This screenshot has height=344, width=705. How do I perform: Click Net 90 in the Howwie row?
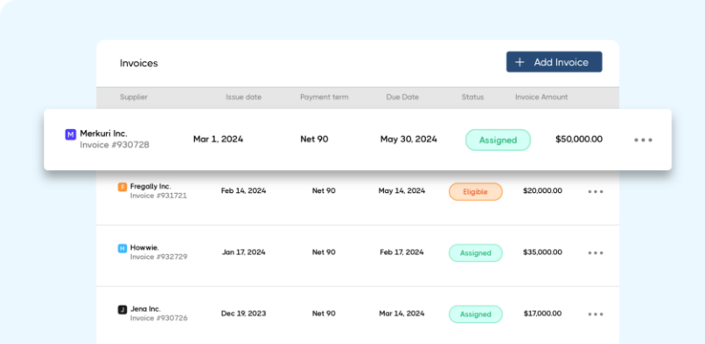click(x=324, y=252)
